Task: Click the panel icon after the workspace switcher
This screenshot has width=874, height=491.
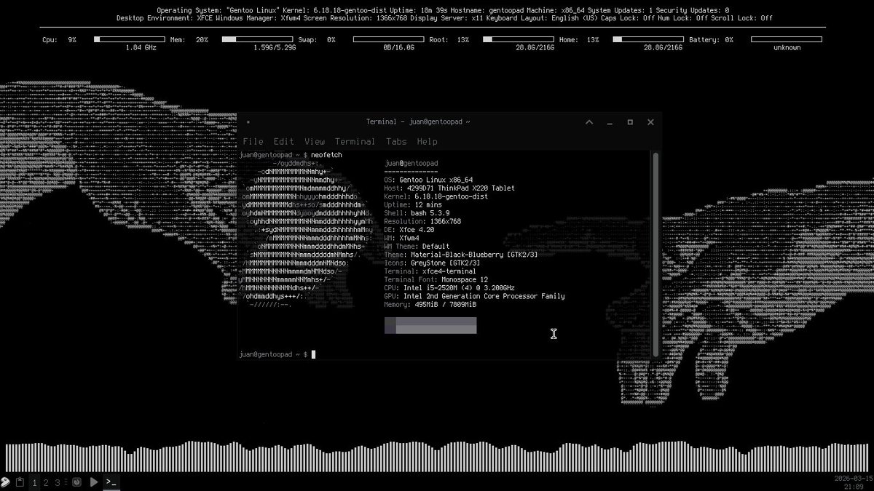Action: (76, 482)
